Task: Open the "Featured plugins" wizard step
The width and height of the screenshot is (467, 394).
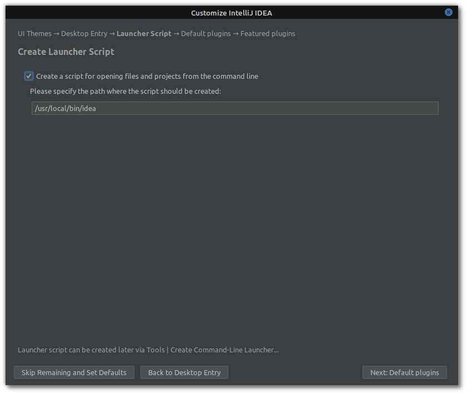Action: point(270,33)
